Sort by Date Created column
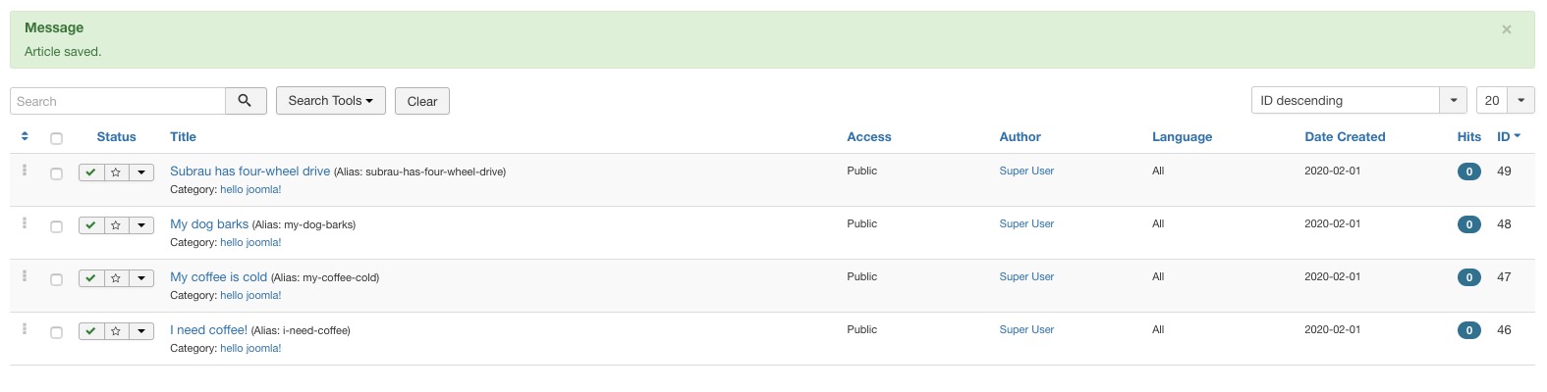 click(x=1345, y=137)
